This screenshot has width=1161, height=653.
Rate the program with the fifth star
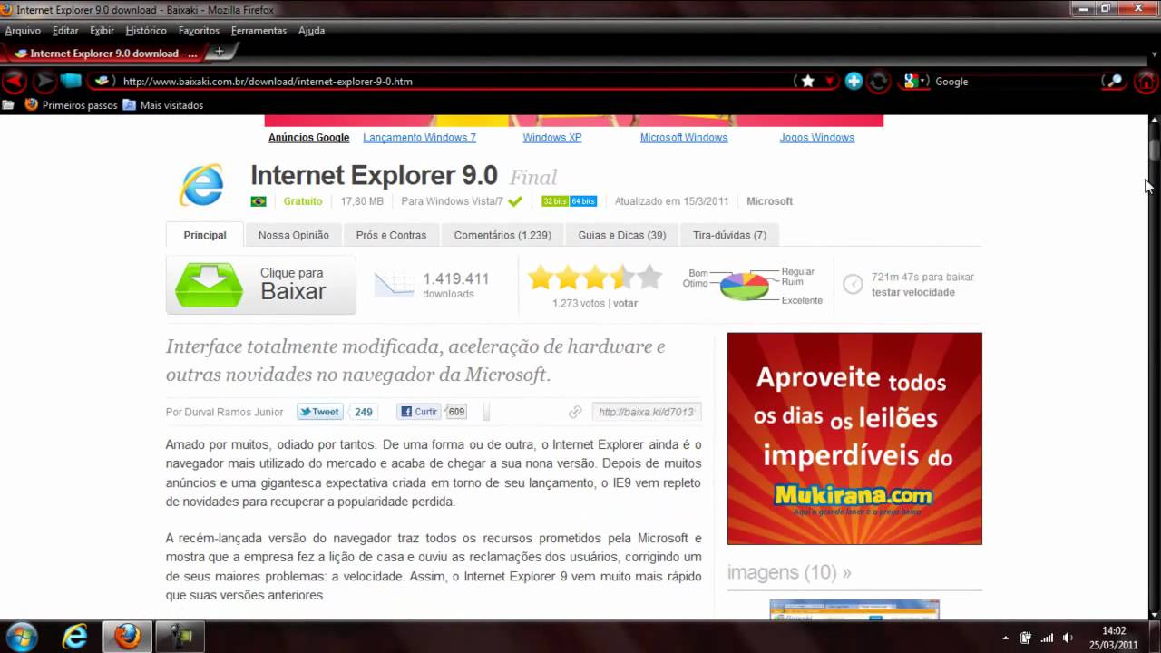pyautogui.click(x=649, y=277)
